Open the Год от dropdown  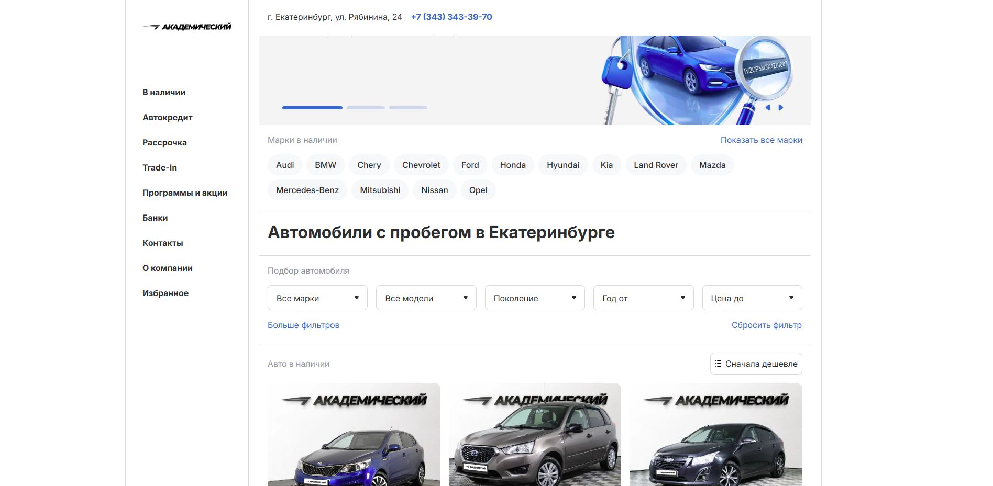644,298
